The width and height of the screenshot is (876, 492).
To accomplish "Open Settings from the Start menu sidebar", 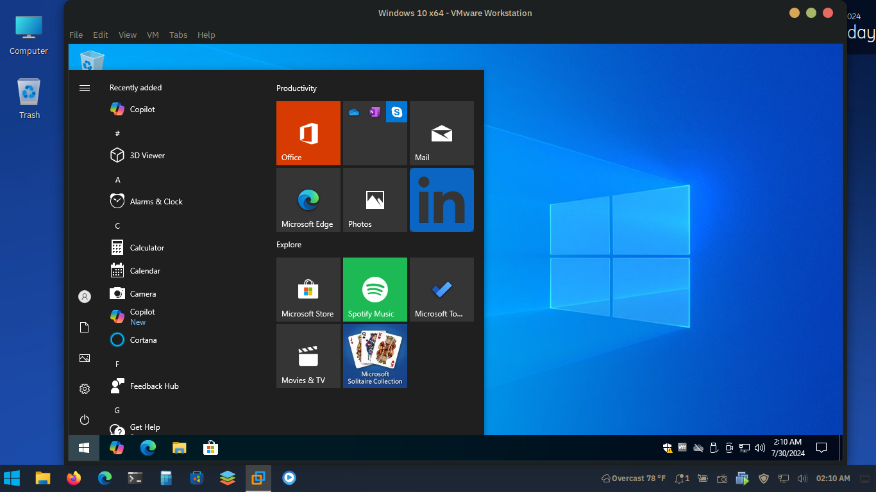I will tap(85, 389).
